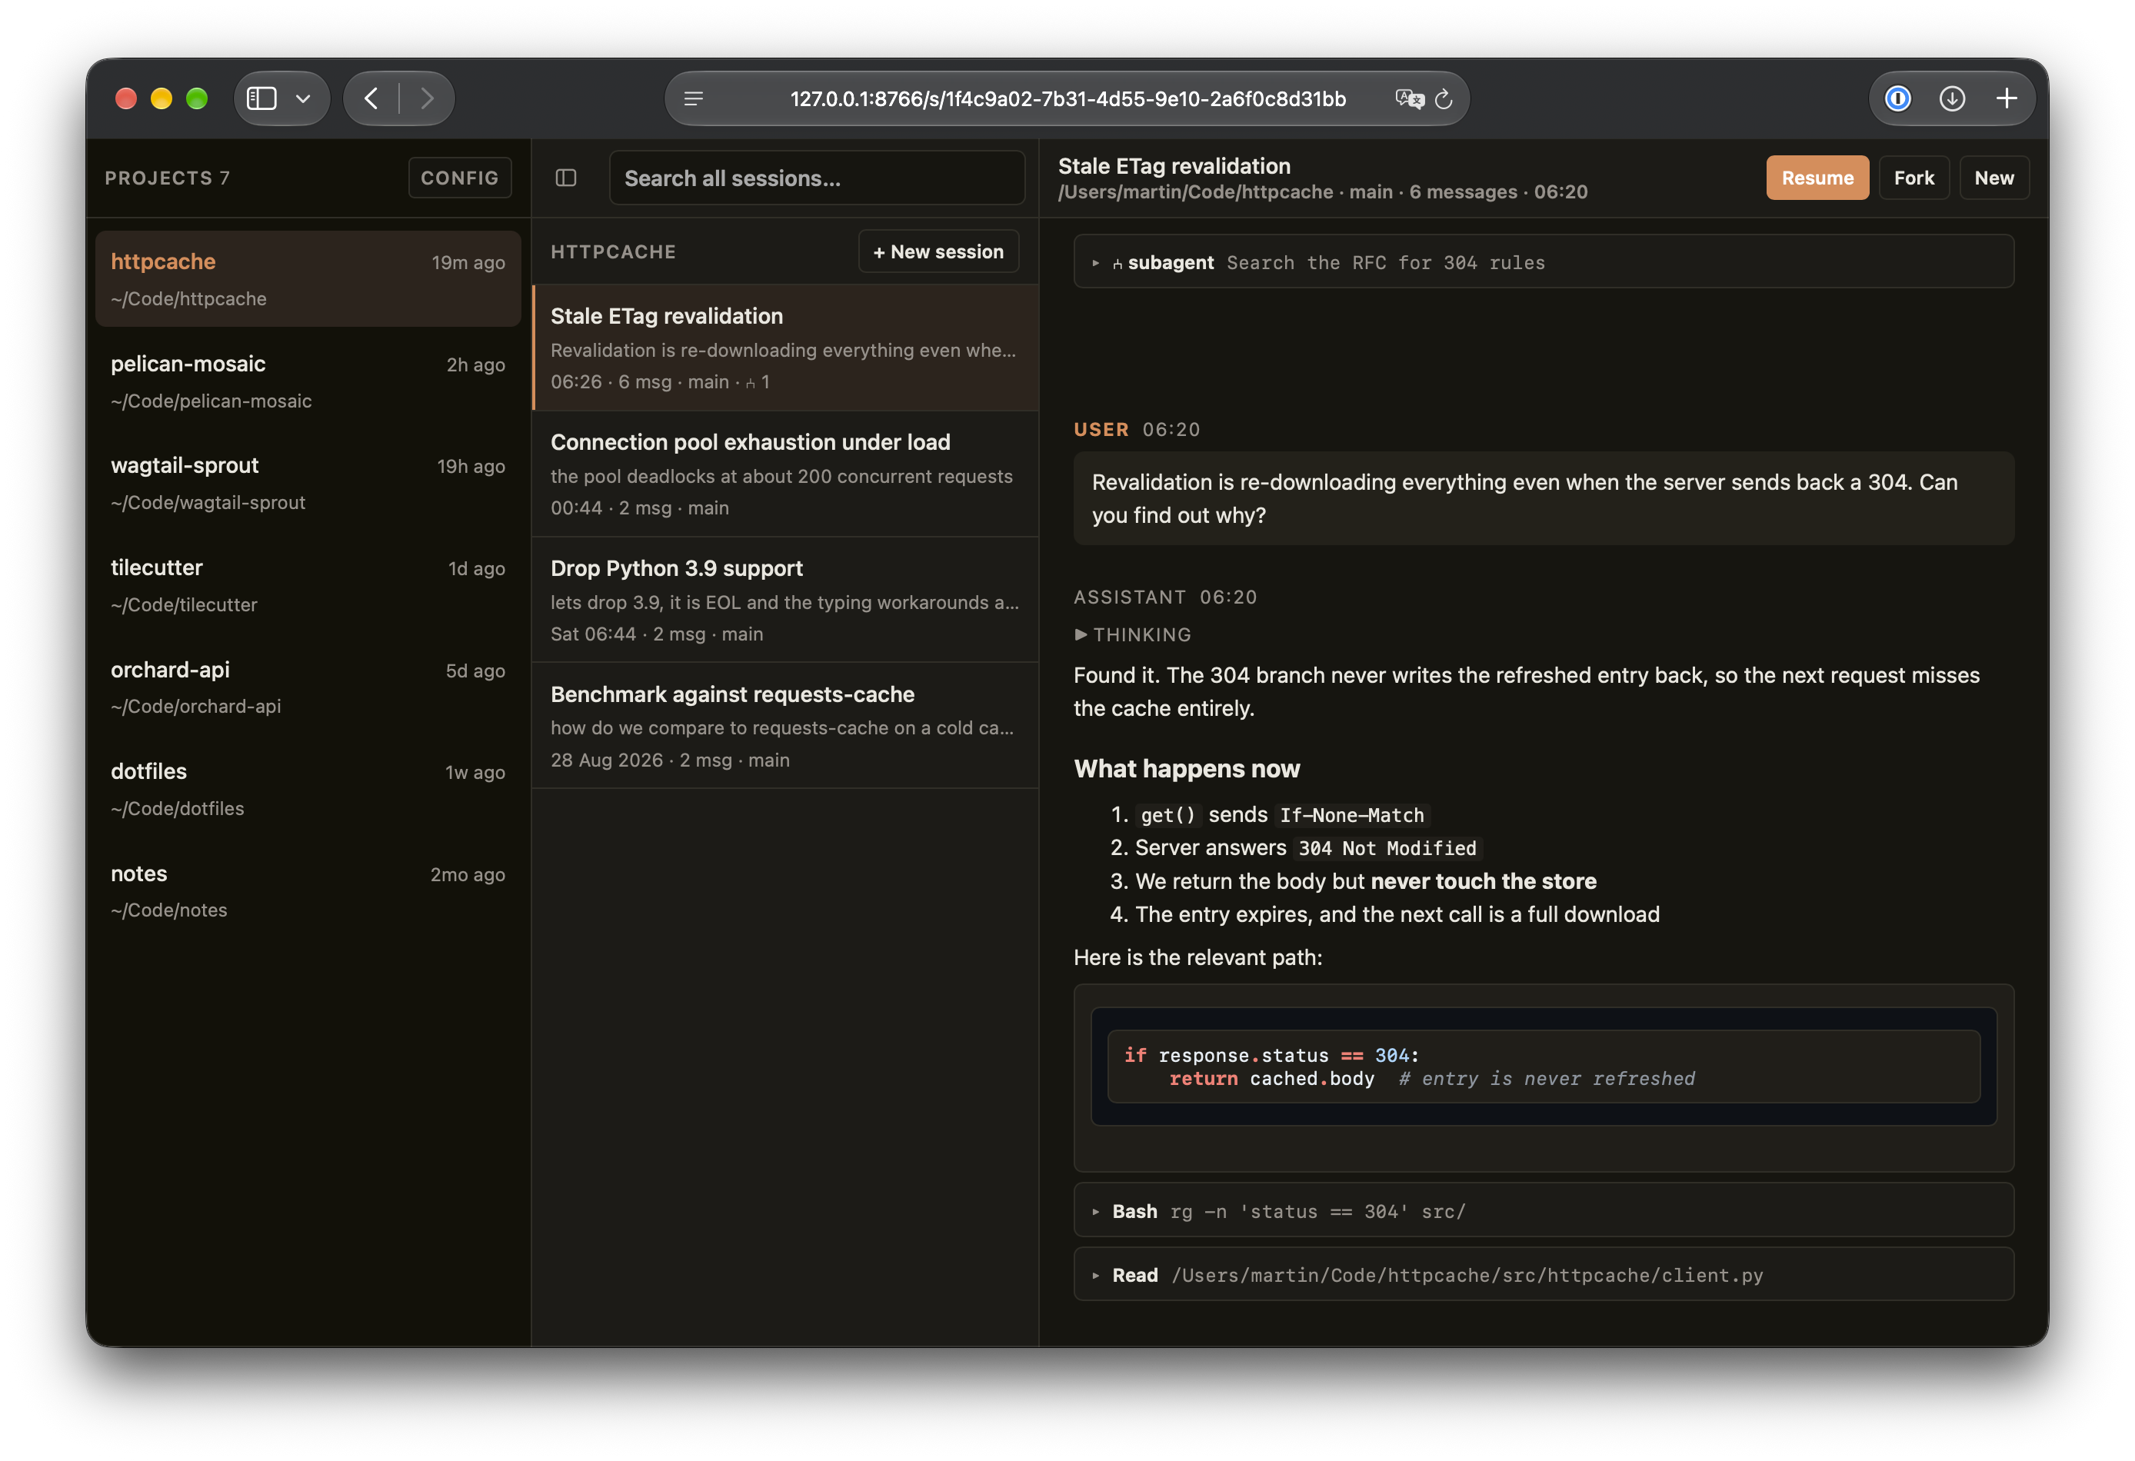Image resolution: width=2135 pixels, height=1461 pixels.
Task: Show downloads with the download icon
Action: [x=1952, y=98]
